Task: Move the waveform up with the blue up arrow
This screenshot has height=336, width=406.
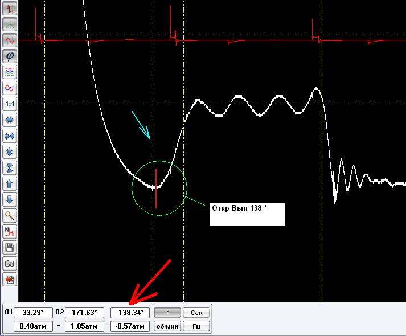Action: pyautogui.click(x=10, y=184)
